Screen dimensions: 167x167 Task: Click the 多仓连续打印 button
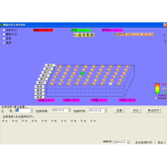click(144, 143)
